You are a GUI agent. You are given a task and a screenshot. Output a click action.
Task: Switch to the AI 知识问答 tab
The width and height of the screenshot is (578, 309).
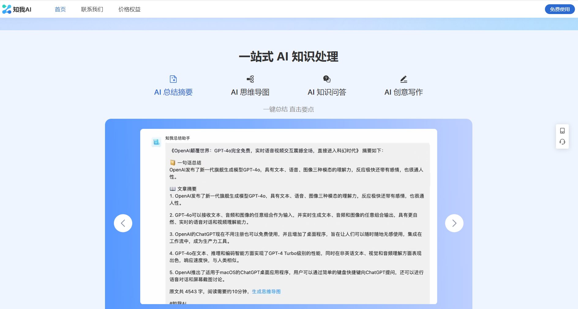pos(327,92)
